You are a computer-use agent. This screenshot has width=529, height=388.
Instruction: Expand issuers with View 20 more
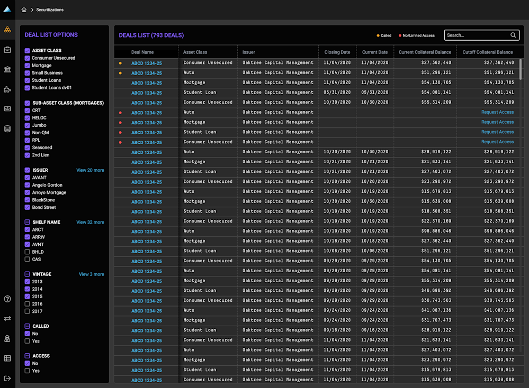click(x=90, y=170)
